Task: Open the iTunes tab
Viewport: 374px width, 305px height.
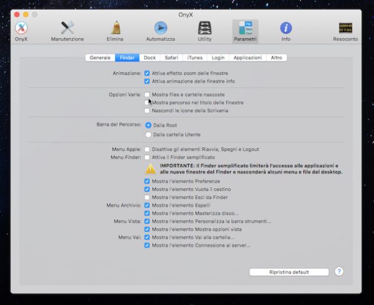Action: [x=194, y=57]
